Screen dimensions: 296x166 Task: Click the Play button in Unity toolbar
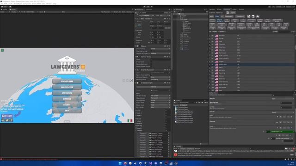(x=144, y=7)
